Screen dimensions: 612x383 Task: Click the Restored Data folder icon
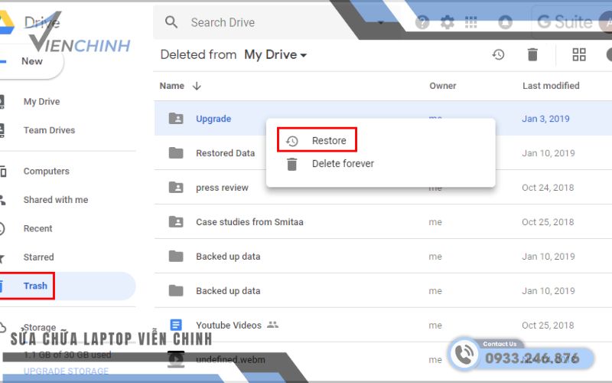tap(176, 152)
